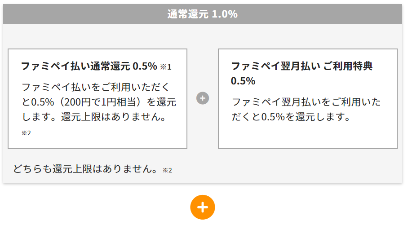Click the 通常還元 label in the header

188,14
